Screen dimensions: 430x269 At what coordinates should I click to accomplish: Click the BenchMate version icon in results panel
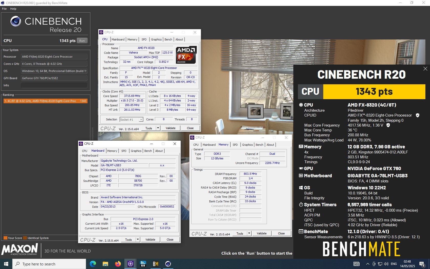click(301, 231)
